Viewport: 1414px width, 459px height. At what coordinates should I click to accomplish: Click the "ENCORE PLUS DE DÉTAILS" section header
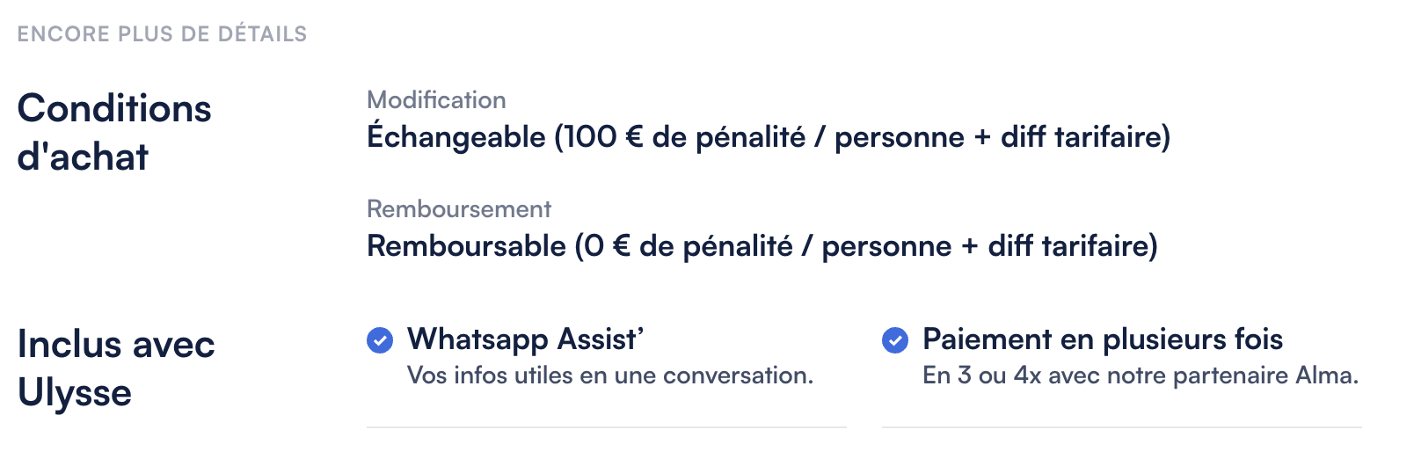[163, 34]
